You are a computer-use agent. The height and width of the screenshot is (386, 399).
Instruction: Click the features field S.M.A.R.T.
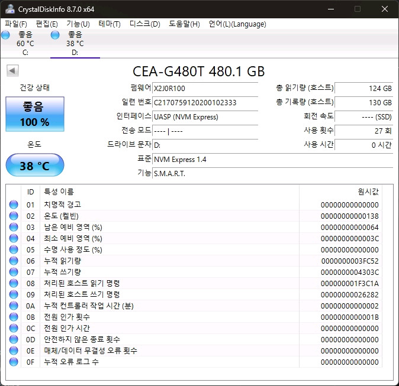[272, 174]
